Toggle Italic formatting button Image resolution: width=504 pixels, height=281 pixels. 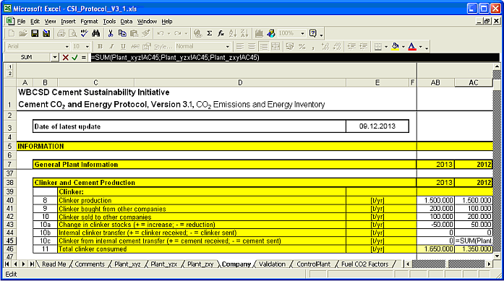(111, 46)
